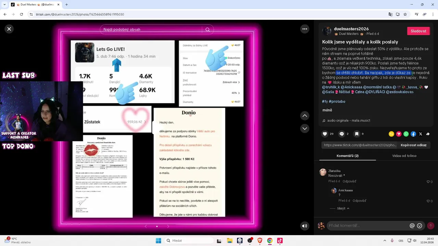Viewport: 438px width, 246px height.
Task: Open the three-dot more options on photo
Action: (x=305, y=29)
